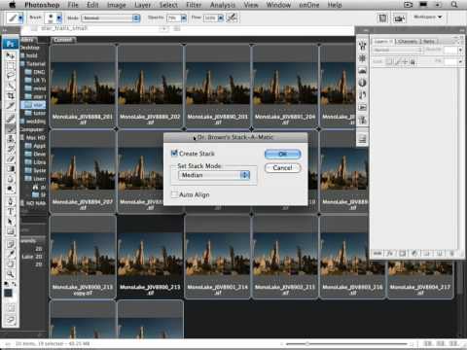Toggle lock position in Layers panel
This screenshot has height=350, width=467.
point(405,61)
